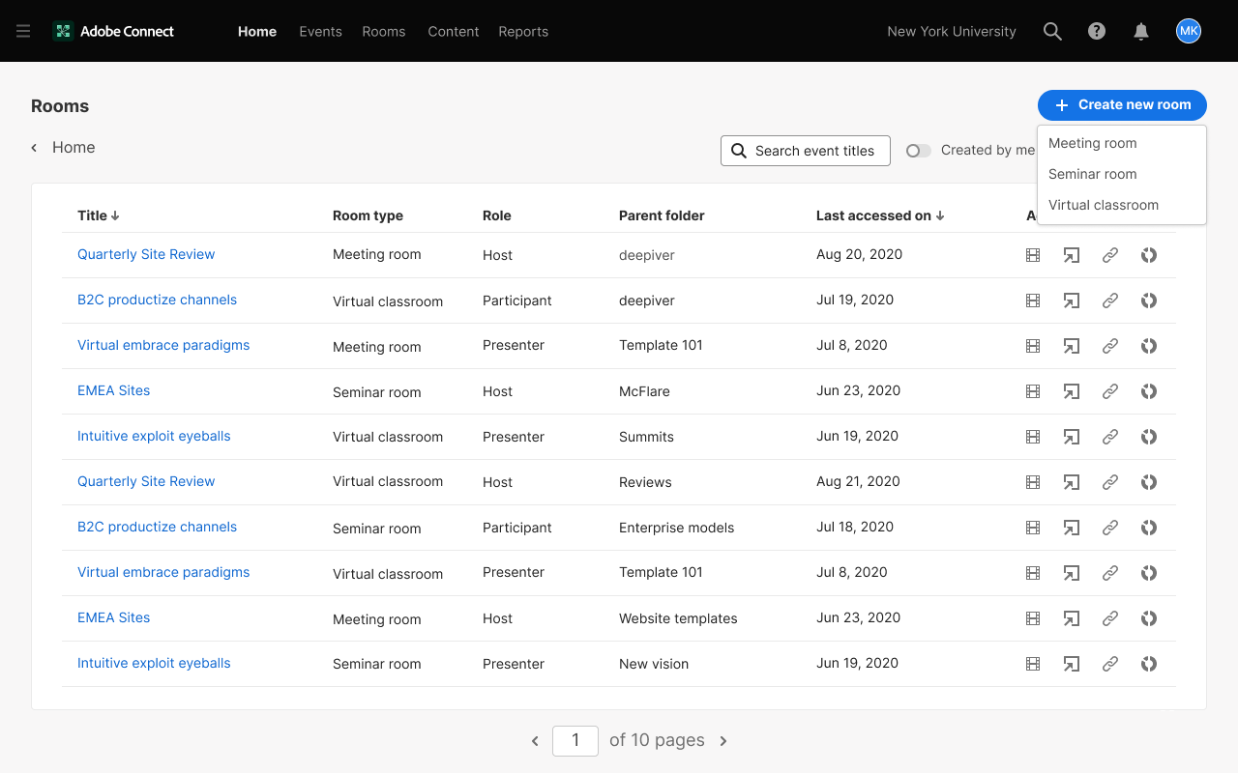
Task: Copy link for Intuitive exploit eyeballs Jun 19 Summits
Action: click(x=1110, y=437)
